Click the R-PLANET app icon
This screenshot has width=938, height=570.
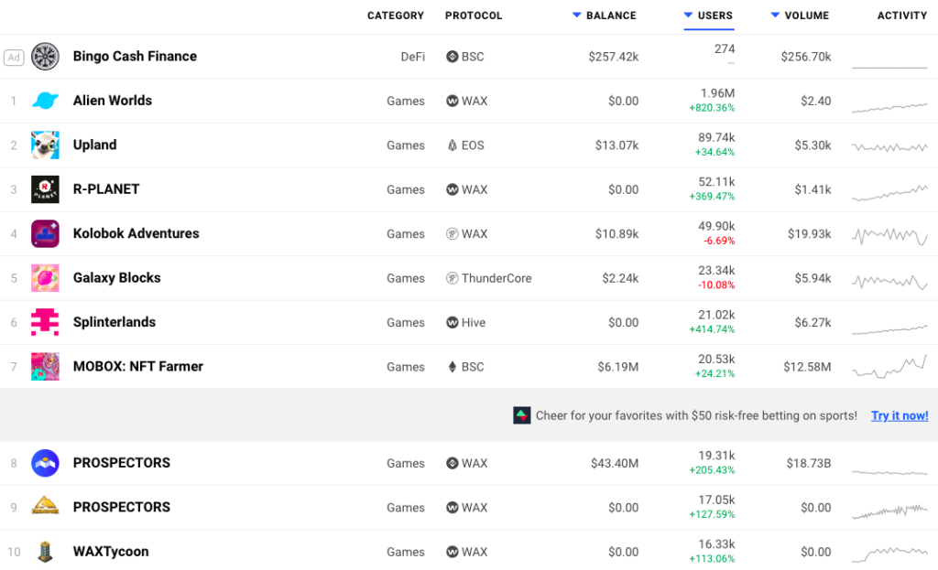(45, 189)
